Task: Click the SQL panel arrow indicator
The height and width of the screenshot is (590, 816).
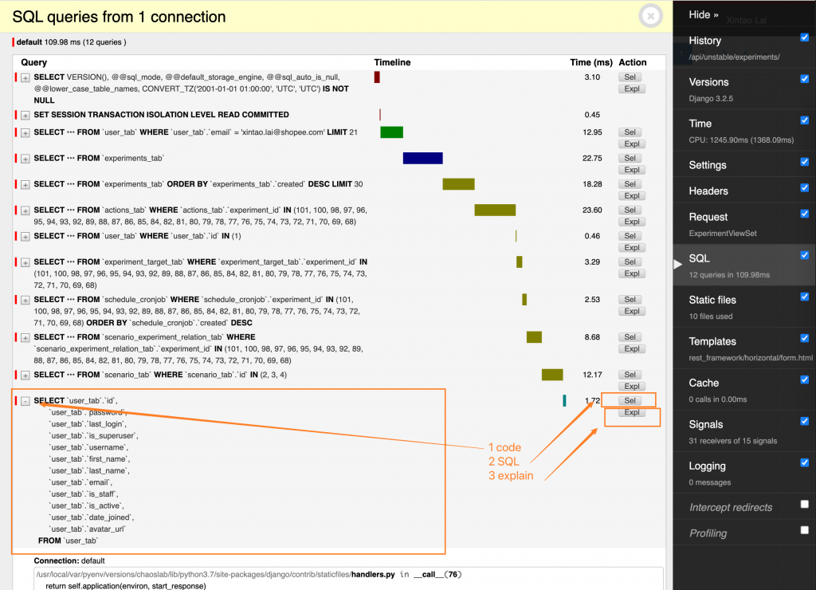Action: click(x=677, y=264)
